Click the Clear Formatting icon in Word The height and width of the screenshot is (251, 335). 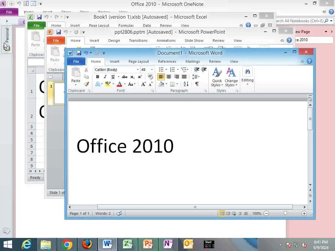coord(150,76)
